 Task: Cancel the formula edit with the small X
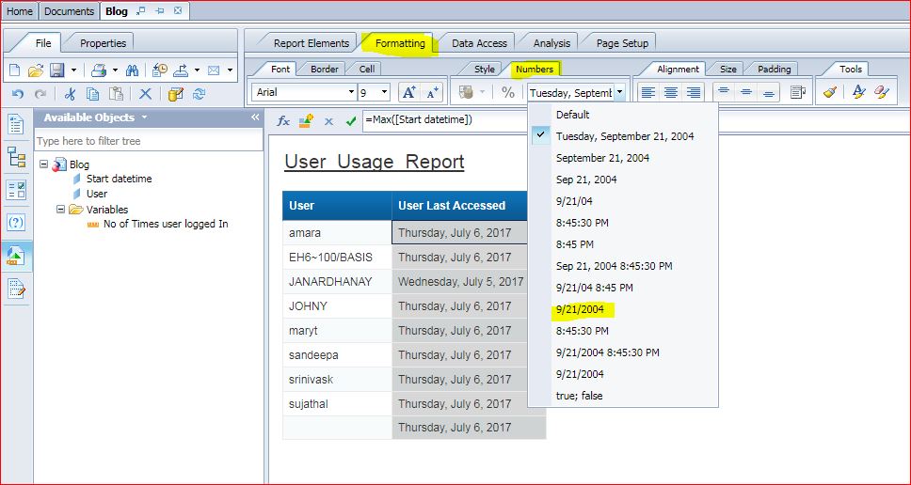328,121
